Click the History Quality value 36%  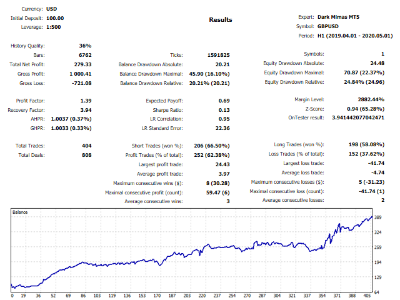[x=85, y=46]
